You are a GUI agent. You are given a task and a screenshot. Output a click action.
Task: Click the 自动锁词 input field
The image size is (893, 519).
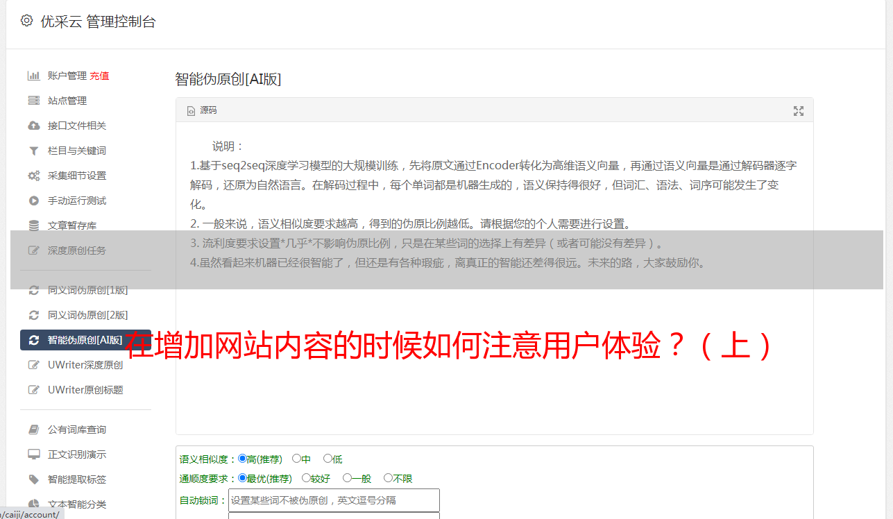point(334,500)
